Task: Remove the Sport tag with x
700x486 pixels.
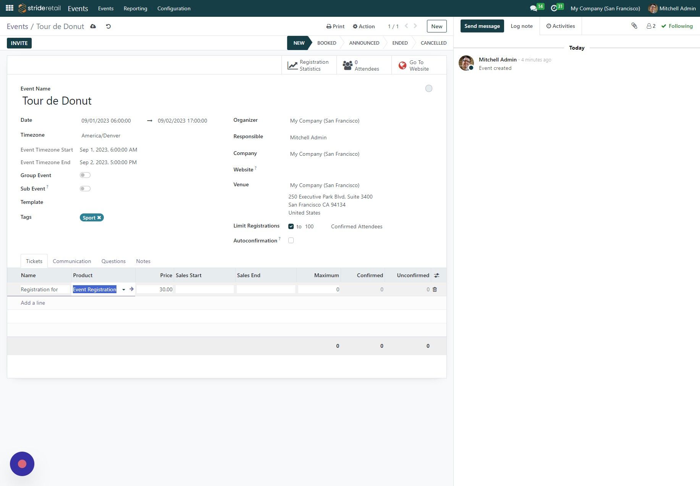Action: pos(99,218)
